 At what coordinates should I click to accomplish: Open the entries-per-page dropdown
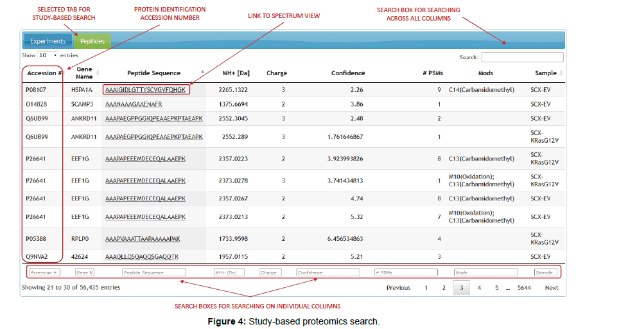pyautogui.click(x=48, y=56)
